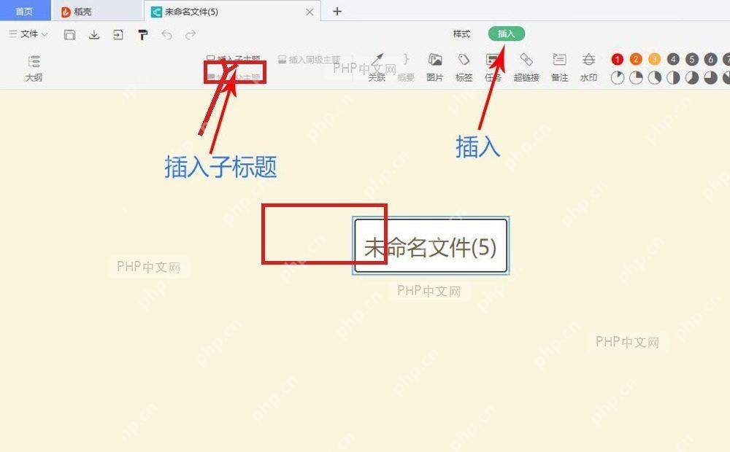Insert a 关联 relationship arrow
The width and height of the screenshot is (730, 452).
[377, 68]
